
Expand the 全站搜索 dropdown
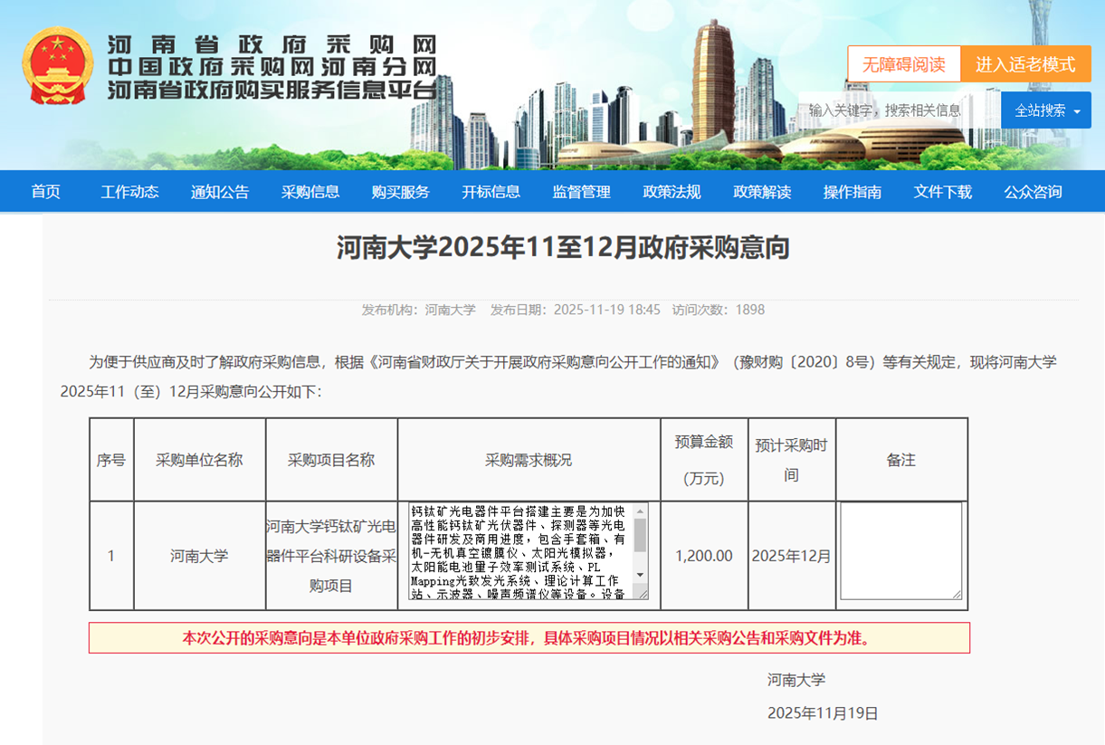pyautogui.click(x=1046, y=110)
